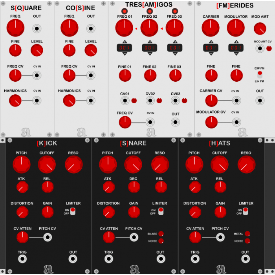Toggle the KICK limiter ON/OFF switch
The height and width of the screenshot is (275, 275).
73,211
